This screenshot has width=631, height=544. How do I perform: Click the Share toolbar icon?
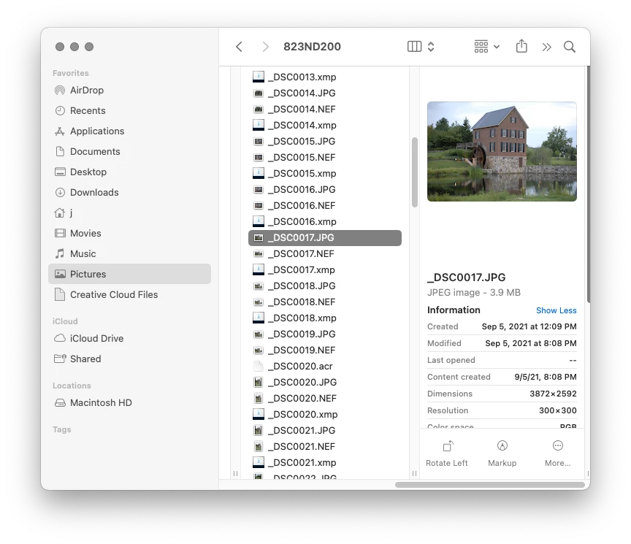[x=521, y=46]
